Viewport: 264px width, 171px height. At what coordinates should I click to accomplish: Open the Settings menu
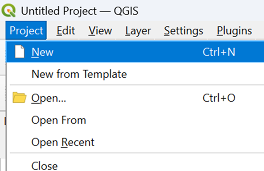pyautogui.click(x=183, y=31)
